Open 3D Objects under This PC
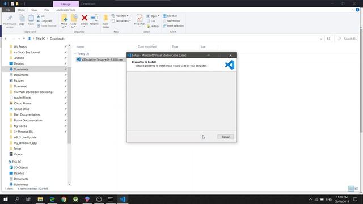This screenshot has height=204, width=363. click(x=20, y=168)
